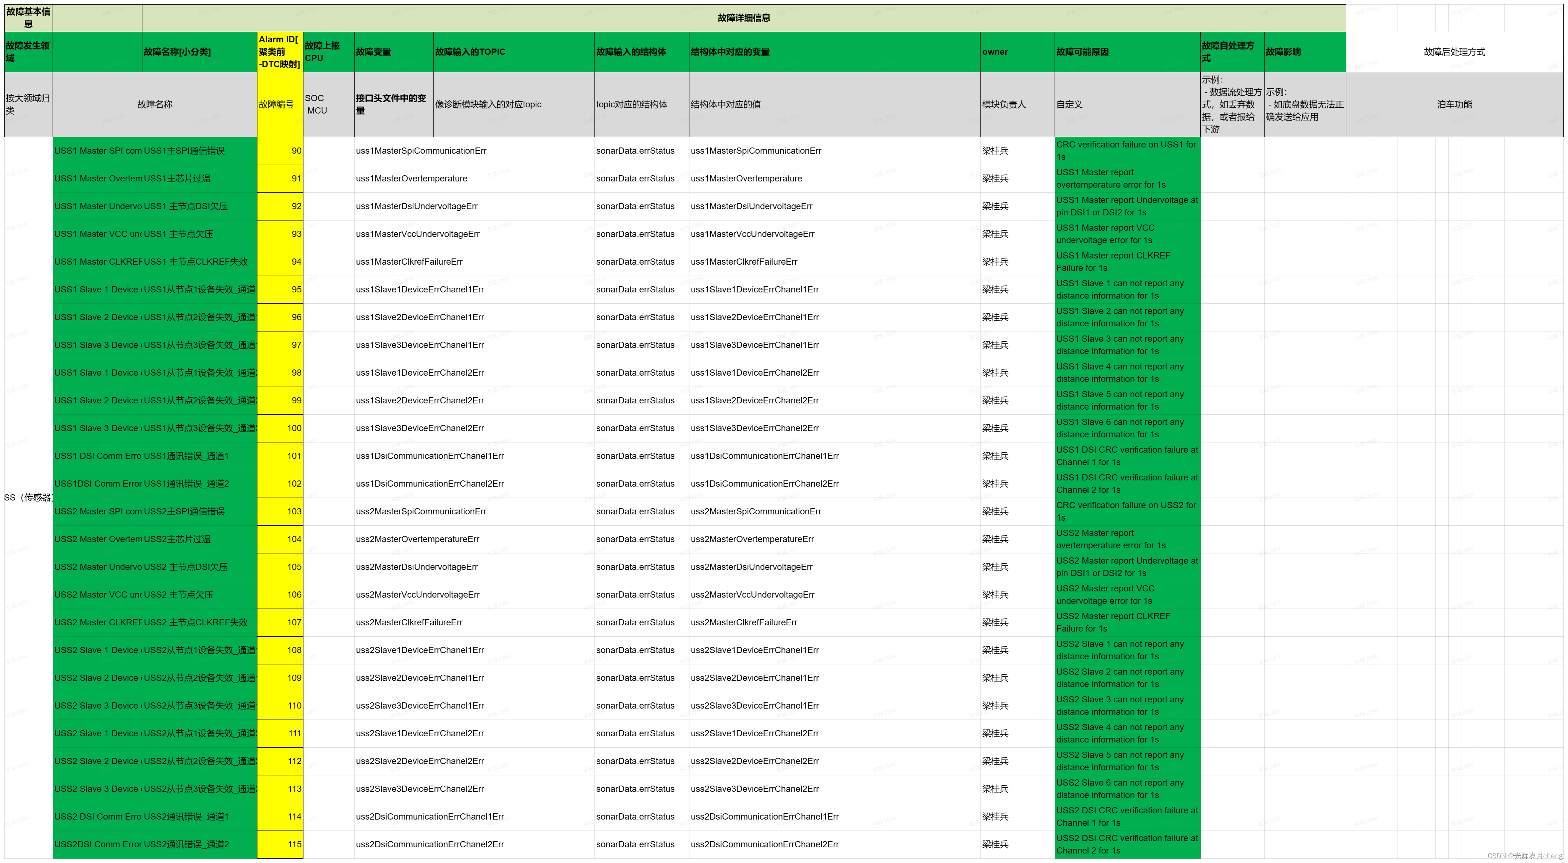This screenshot has height=863, width=1568.
Task: Click the '故障后处理方式' header cell
Action: [1454, 52]
